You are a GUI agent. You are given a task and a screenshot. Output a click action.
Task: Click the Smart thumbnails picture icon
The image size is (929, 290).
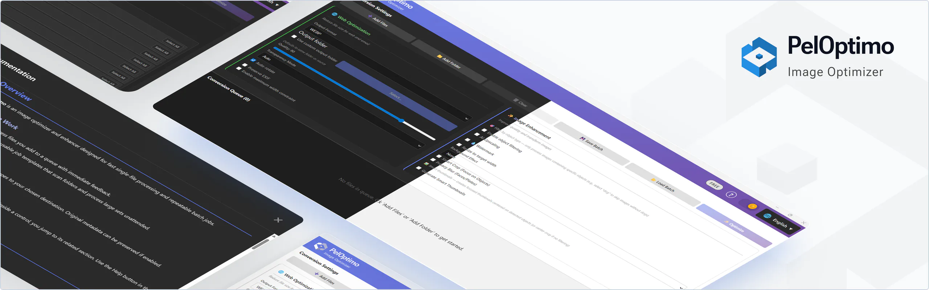point(426,164)
